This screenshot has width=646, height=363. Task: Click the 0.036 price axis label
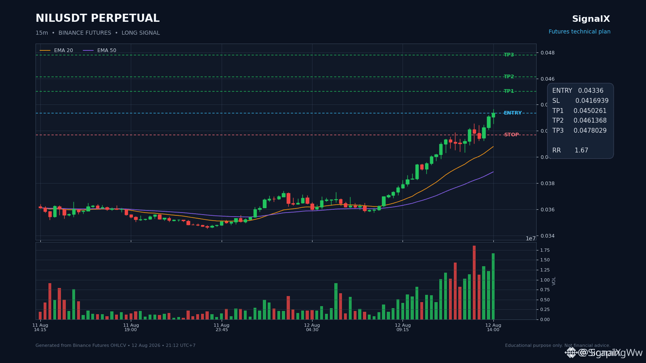pos(547,210)
